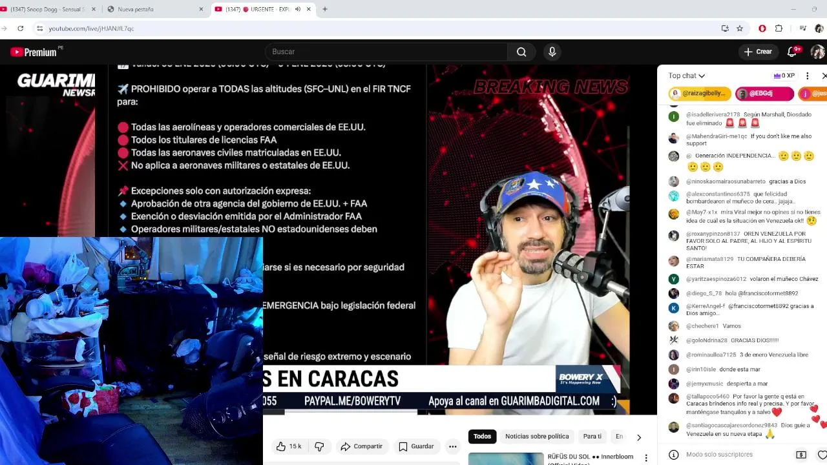Open site information icon in address bar
This screenshot has width=827, height=465.
(39, 28)
